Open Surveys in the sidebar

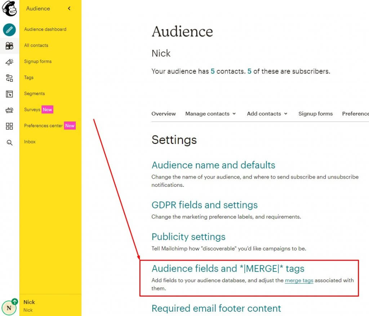[x=32, y=109]
